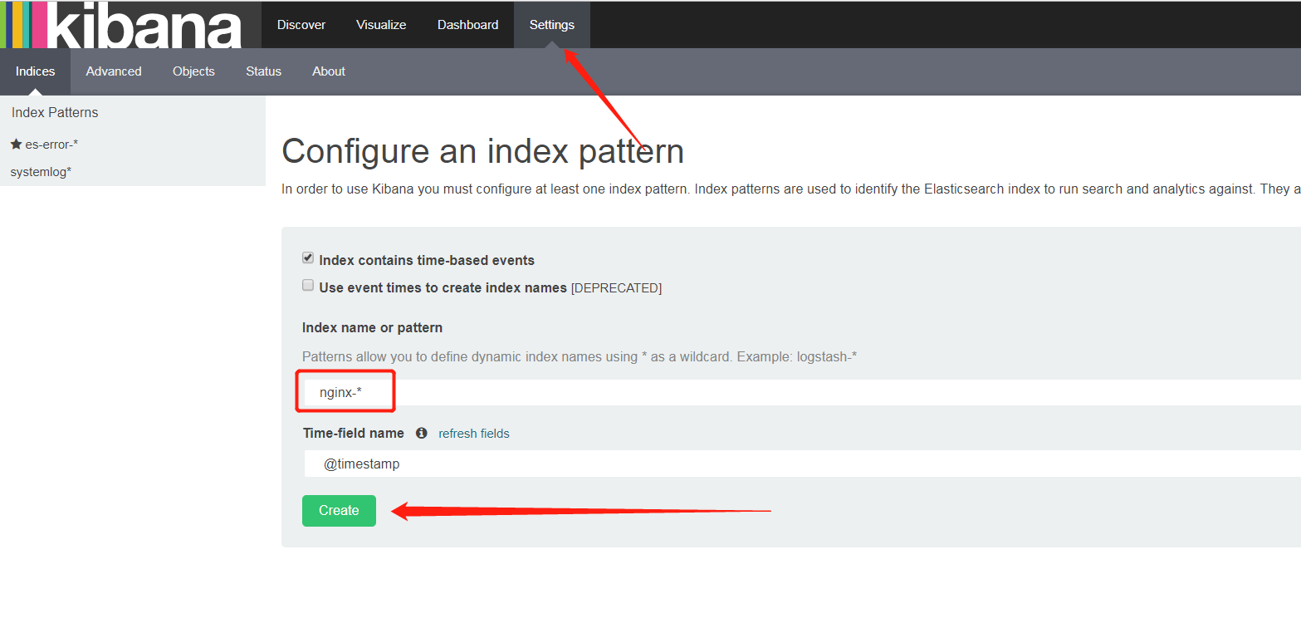This screenshot has width=1301, height=628.
Task: View the Status page
Action: [263, 71]
